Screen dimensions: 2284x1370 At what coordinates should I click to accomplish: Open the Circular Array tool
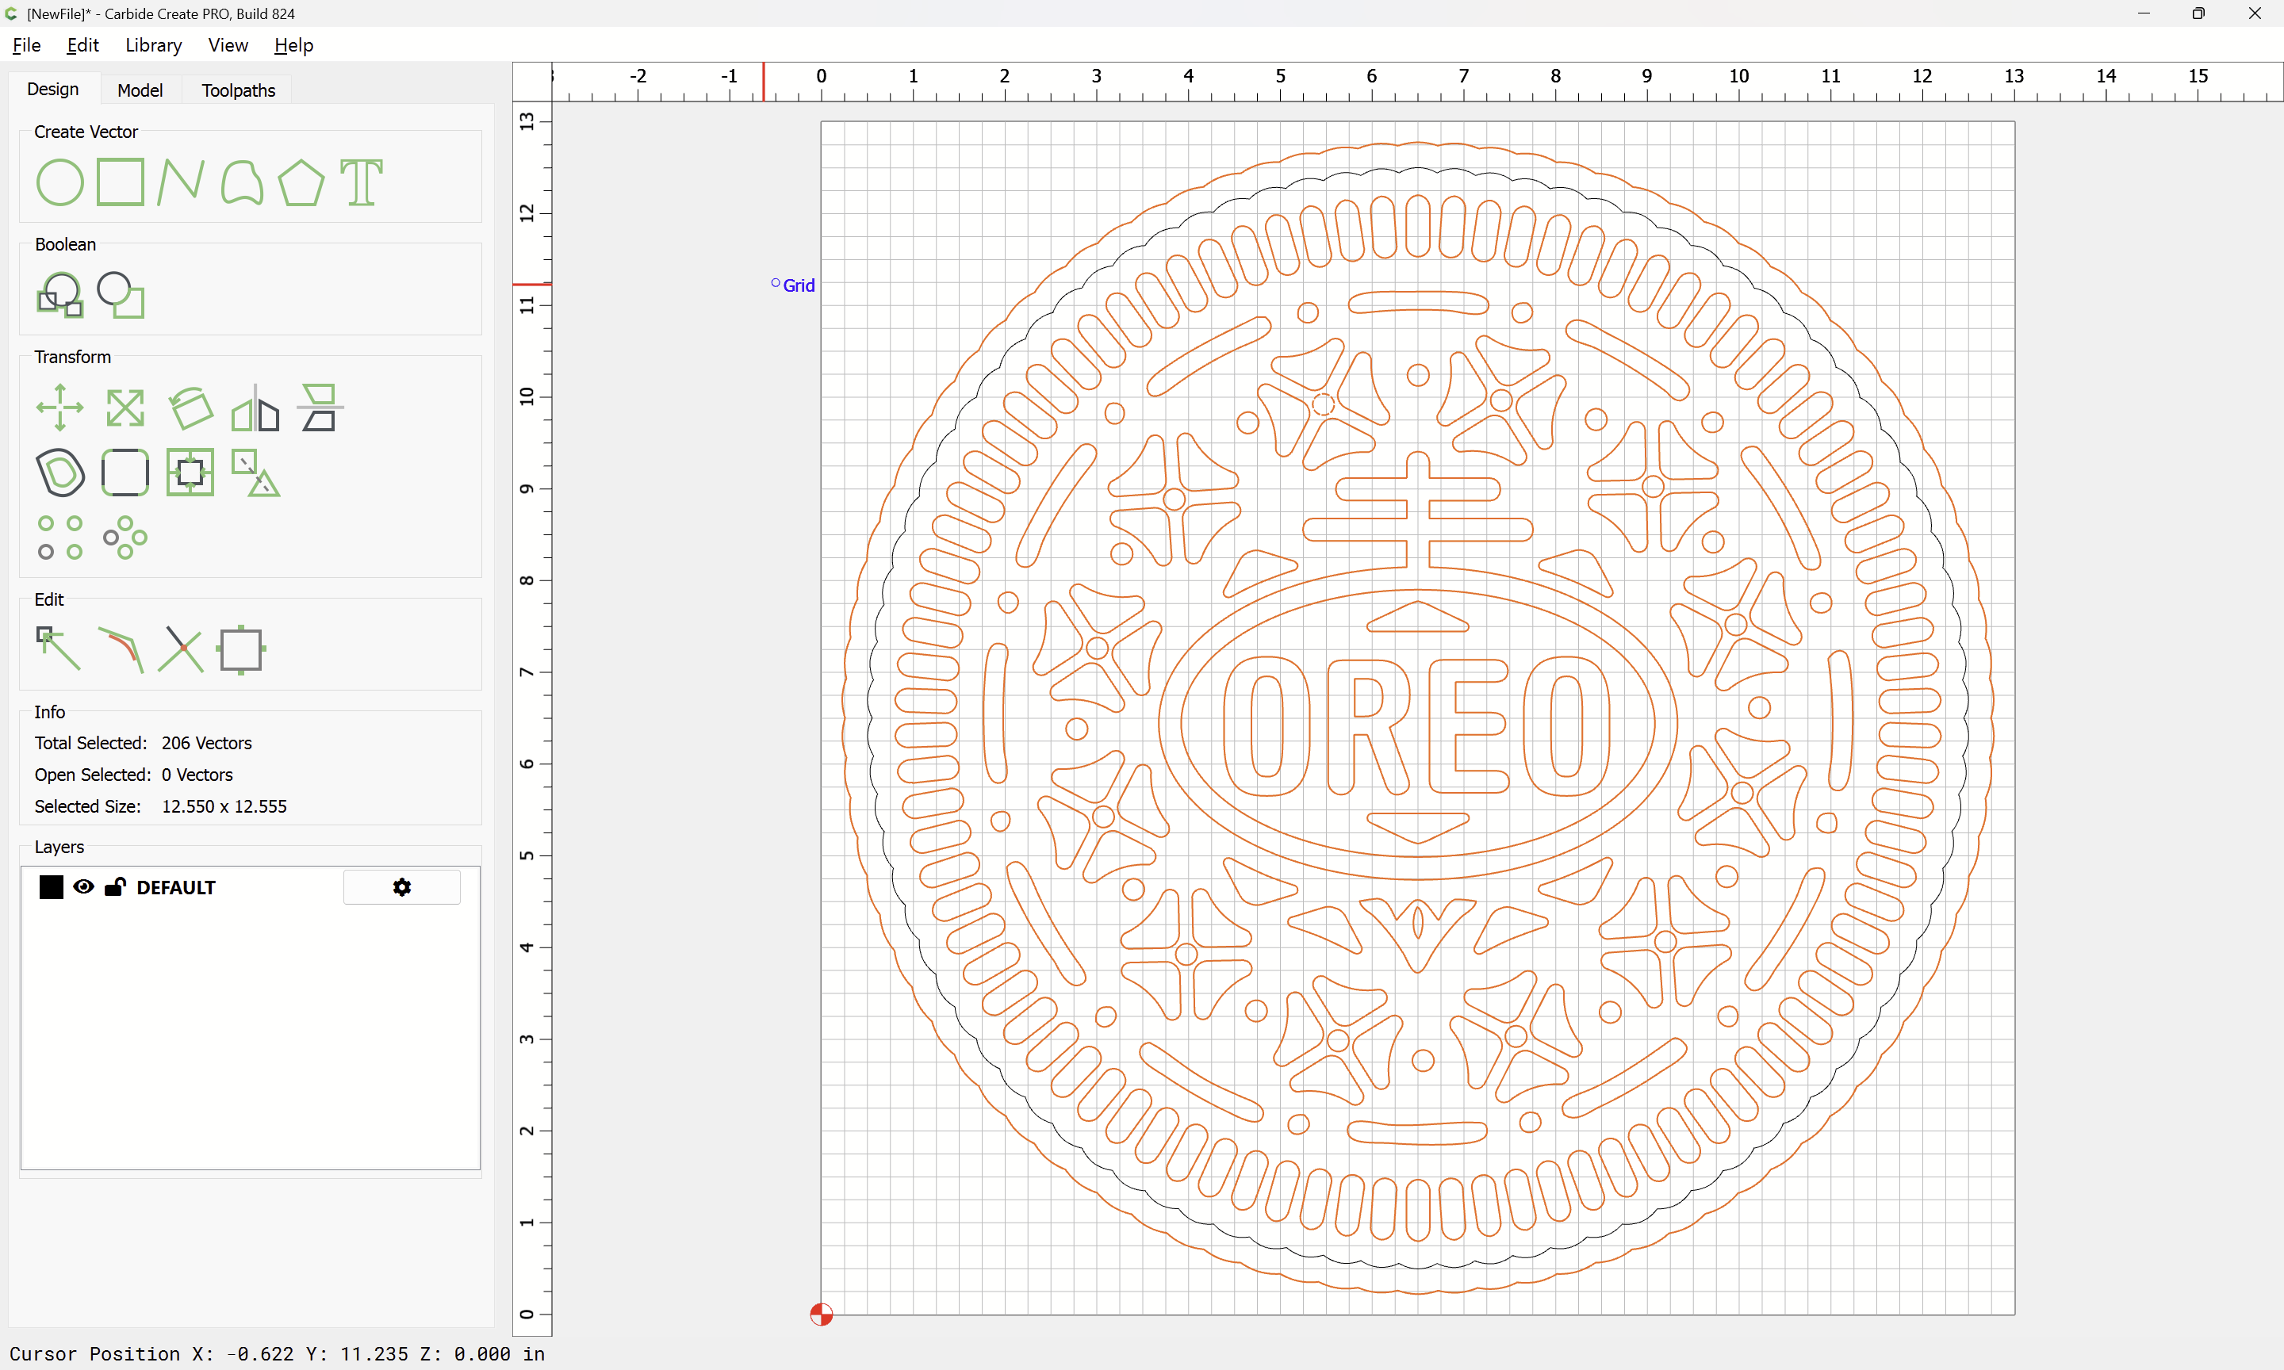click(x=125, y=538)
